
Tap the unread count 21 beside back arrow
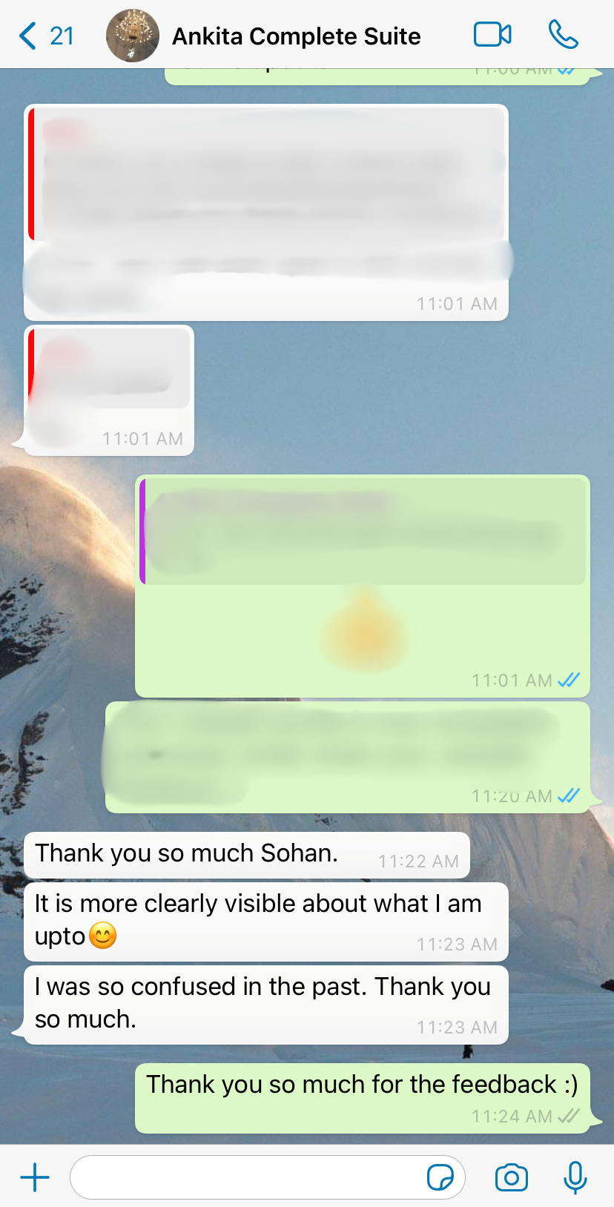click(62, 36)
